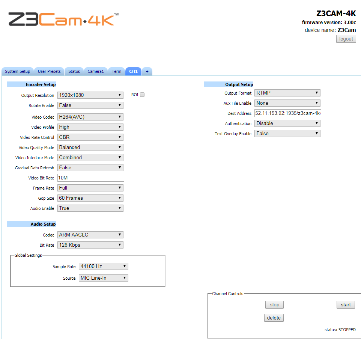Open the Camera1 tab
This screenshot has width=361, height=339.
(x=96, y=71)
